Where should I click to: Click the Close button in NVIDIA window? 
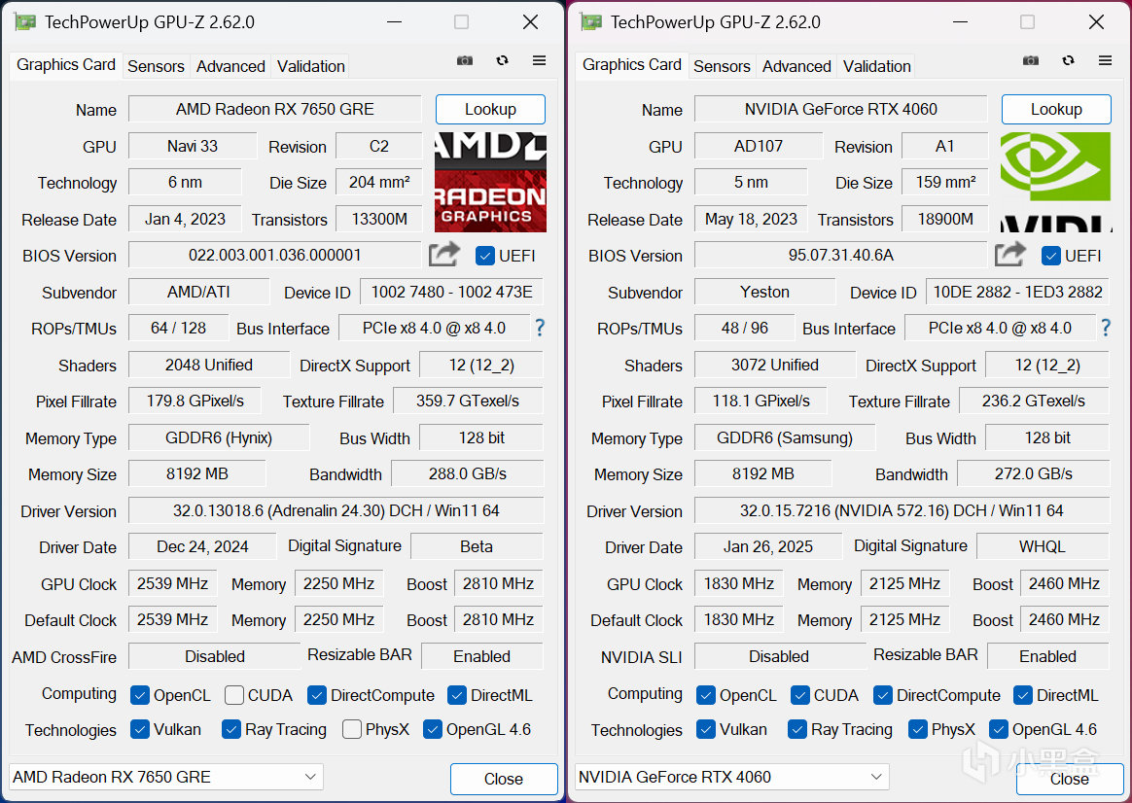tap(1069, 779)
